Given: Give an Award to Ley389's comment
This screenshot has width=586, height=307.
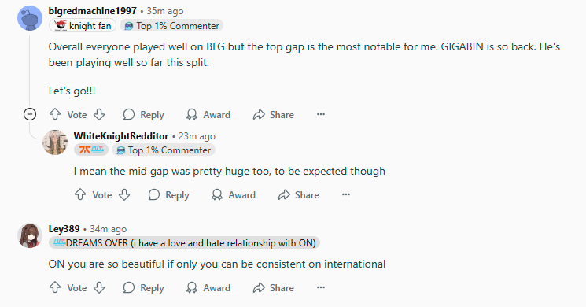Looking at the screenshot, I should point(208,287).
